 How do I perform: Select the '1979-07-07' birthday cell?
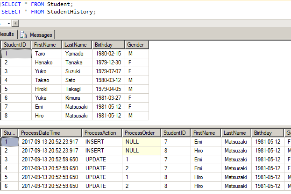coord(108,71)
